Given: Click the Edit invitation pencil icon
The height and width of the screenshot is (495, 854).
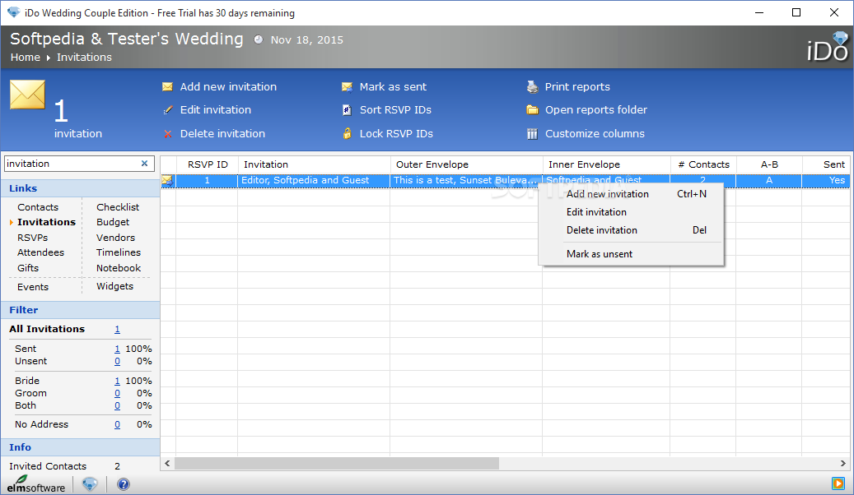Looking at the screenshot, I should [x=168, y=110].
